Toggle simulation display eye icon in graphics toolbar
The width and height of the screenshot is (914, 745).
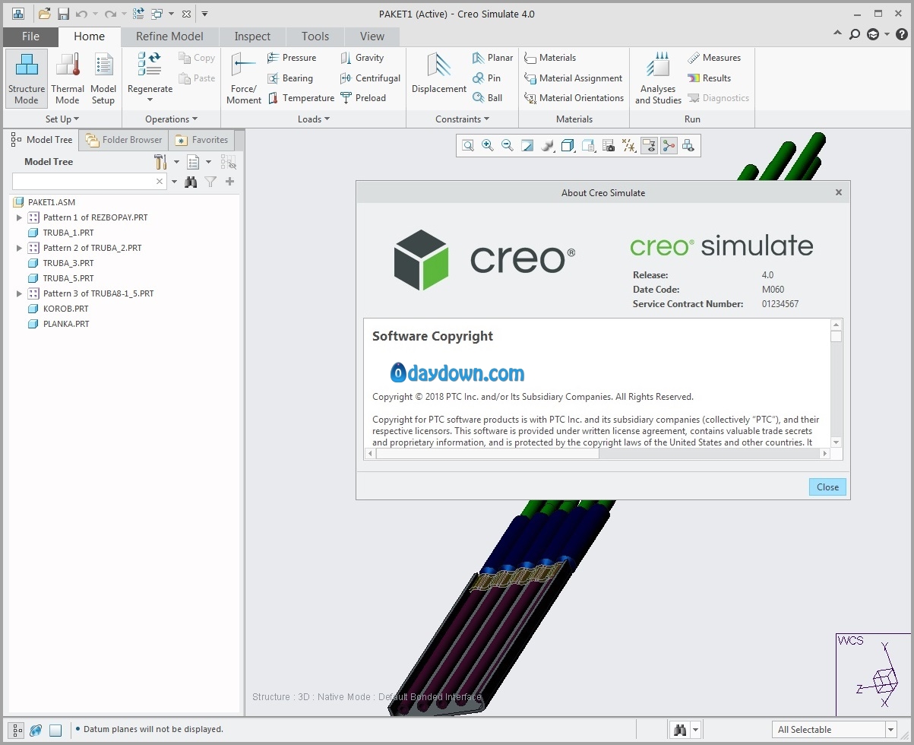pyautogui.click(x=649, y=146)
